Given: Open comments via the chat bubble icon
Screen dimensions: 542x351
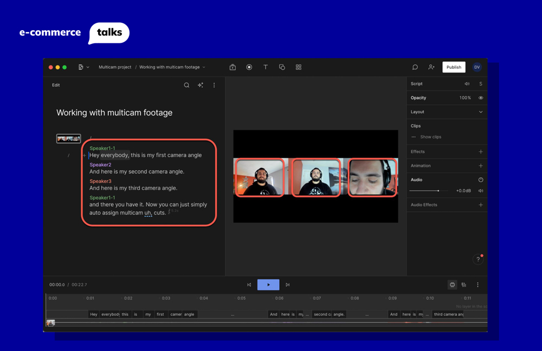Looking at the screenshot, I should [x=415, y=67].
